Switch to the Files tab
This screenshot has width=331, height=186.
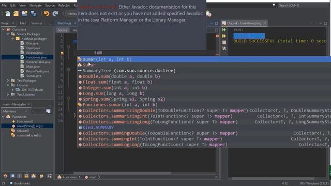point(23,23)
